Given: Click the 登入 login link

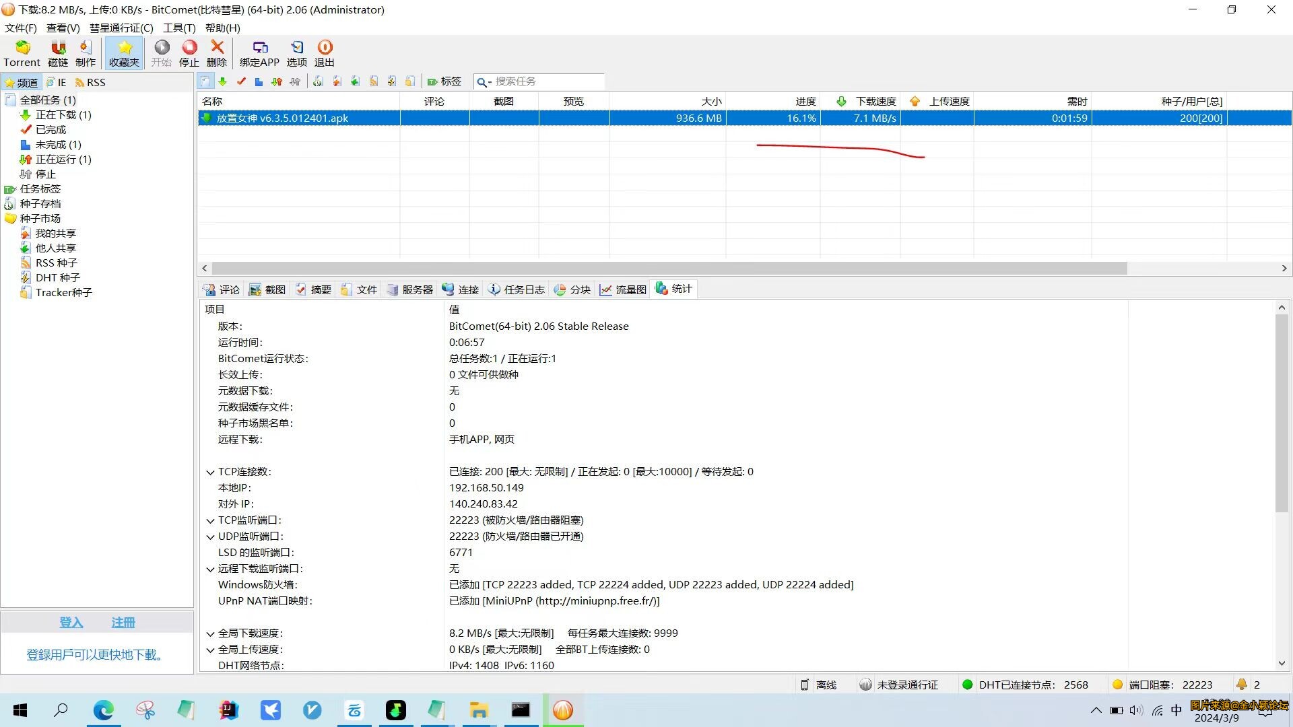Looking at the screenshot, I should coord(71,623).
